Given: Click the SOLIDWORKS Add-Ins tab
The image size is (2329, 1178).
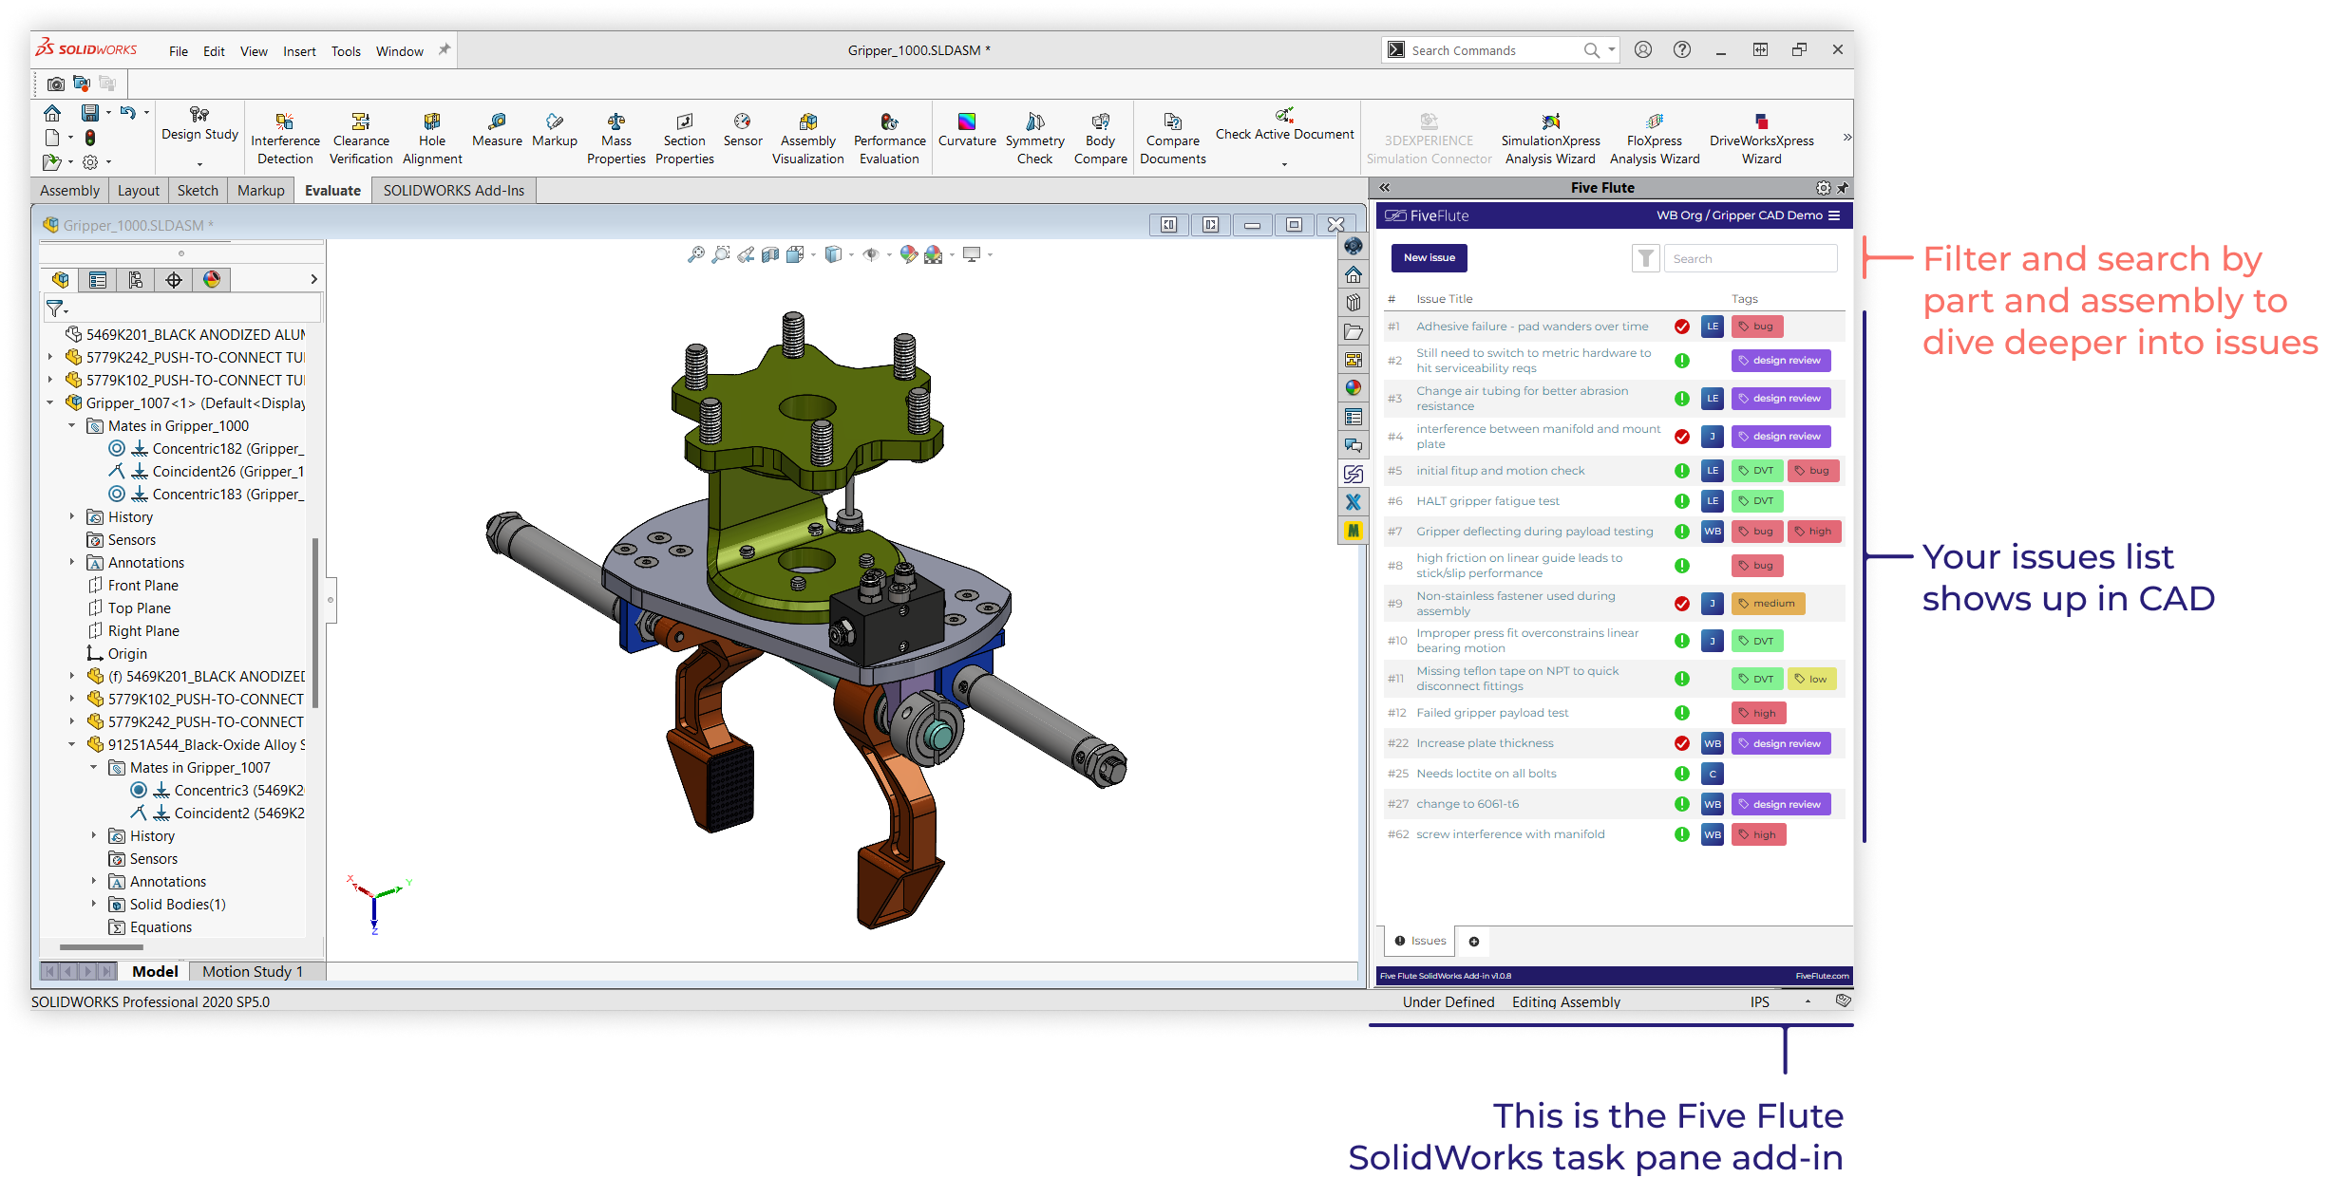Looking at the screenshot, I should tap(454, 189).
